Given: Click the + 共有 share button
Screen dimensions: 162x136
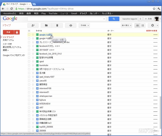Looking at the screenshot, I should (x=148, y=19).
